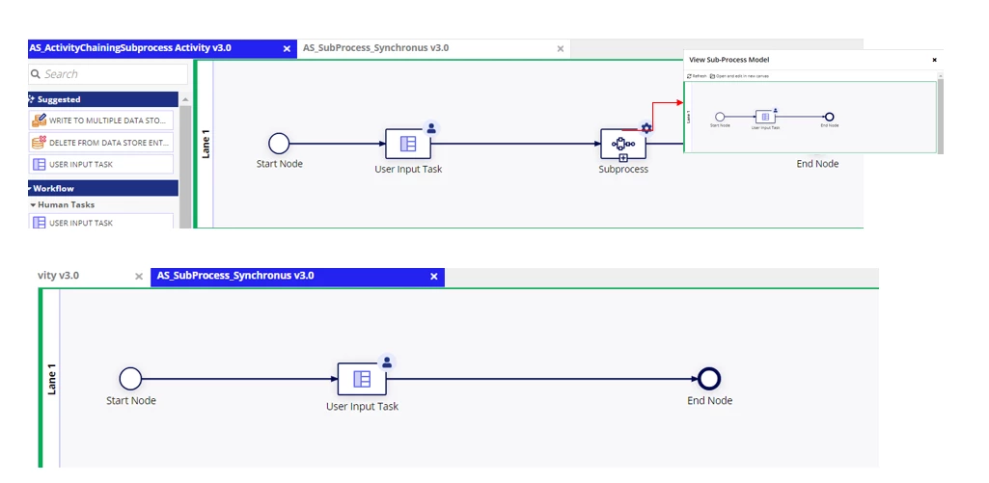
Task: Click the Write To Multiple Data Store suggested icon
Action: point(40,120)
